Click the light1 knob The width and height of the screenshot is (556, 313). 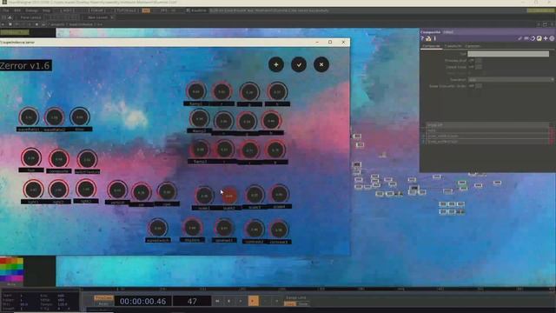point(33,190)
